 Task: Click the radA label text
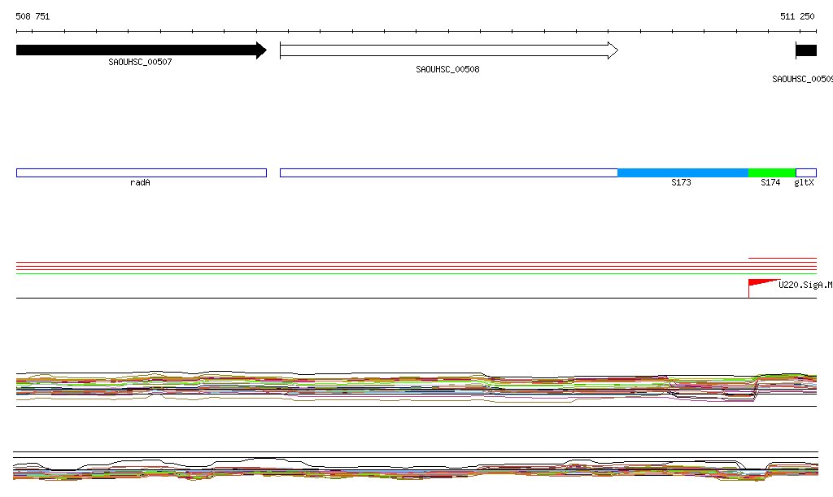tap(140, 183)
